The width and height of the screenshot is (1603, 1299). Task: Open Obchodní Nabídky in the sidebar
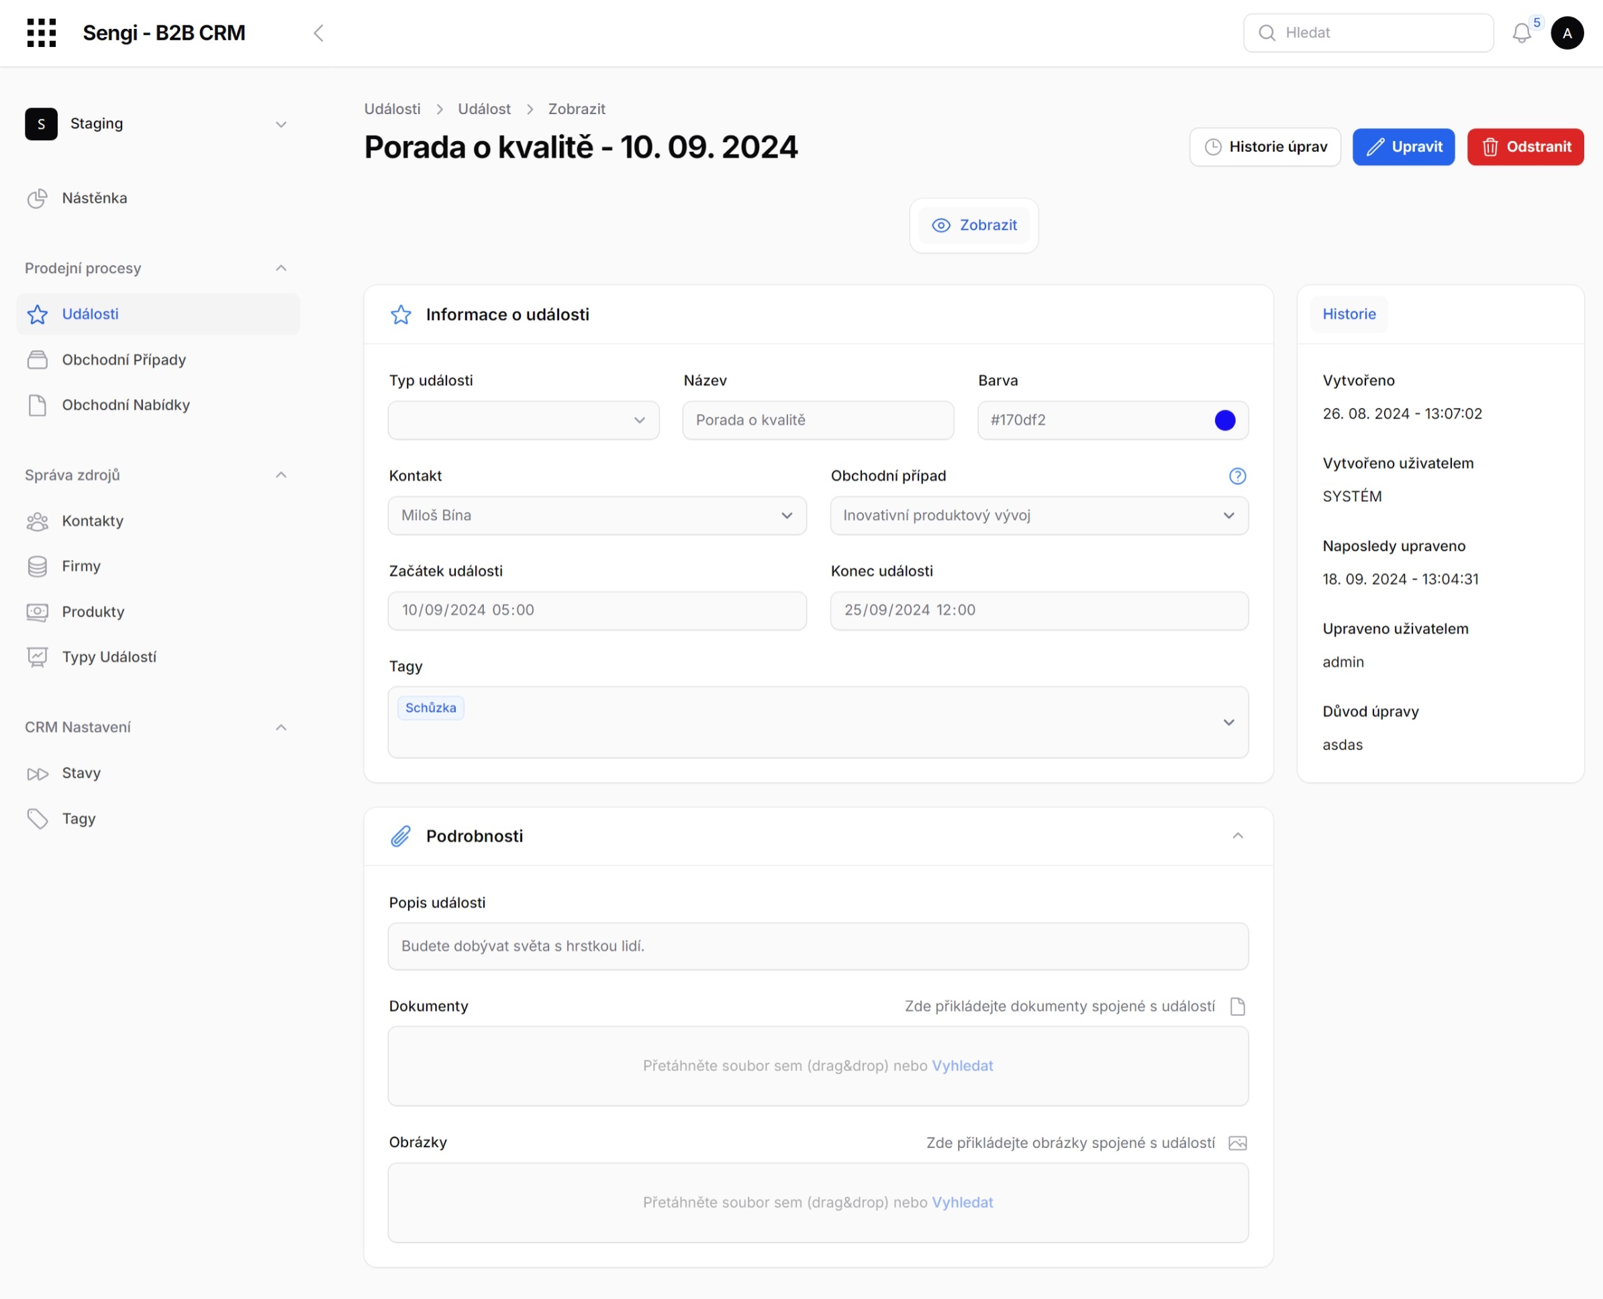[x=158, y=405]
